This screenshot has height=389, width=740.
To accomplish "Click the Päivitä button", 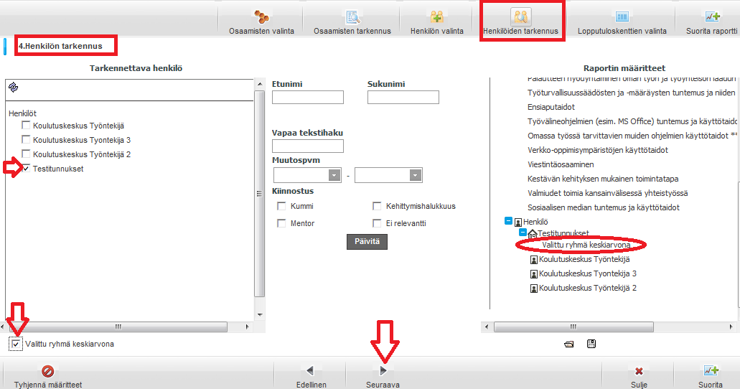I will 367,241.
